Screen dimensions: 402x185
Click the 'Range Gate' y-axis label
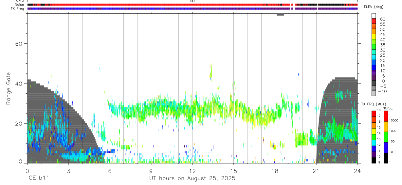[9, 89]
